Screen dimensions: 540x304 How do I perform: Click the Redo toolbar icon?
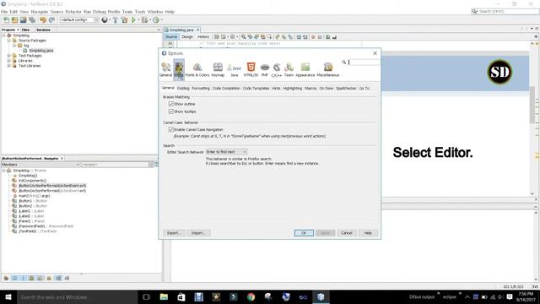click(51, 20)
